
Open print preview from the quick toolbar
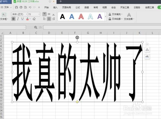point(25,7)
